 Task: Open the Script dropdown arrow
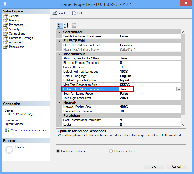click(69, 13)
